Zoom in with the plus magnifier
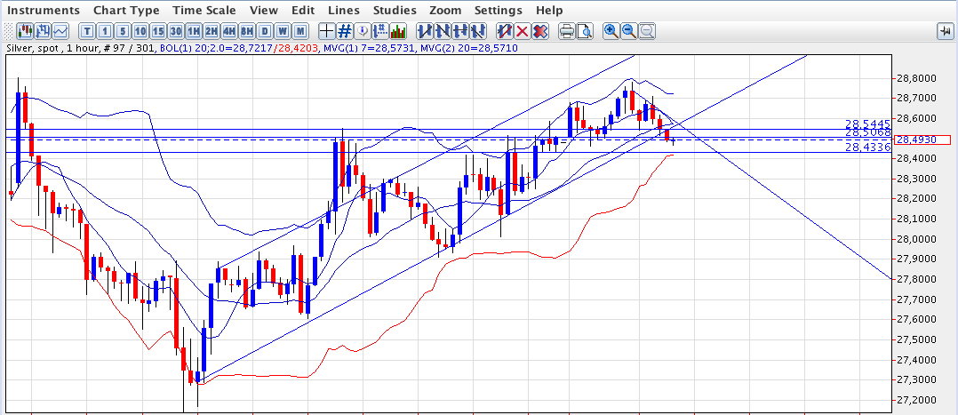 [611, 31]
